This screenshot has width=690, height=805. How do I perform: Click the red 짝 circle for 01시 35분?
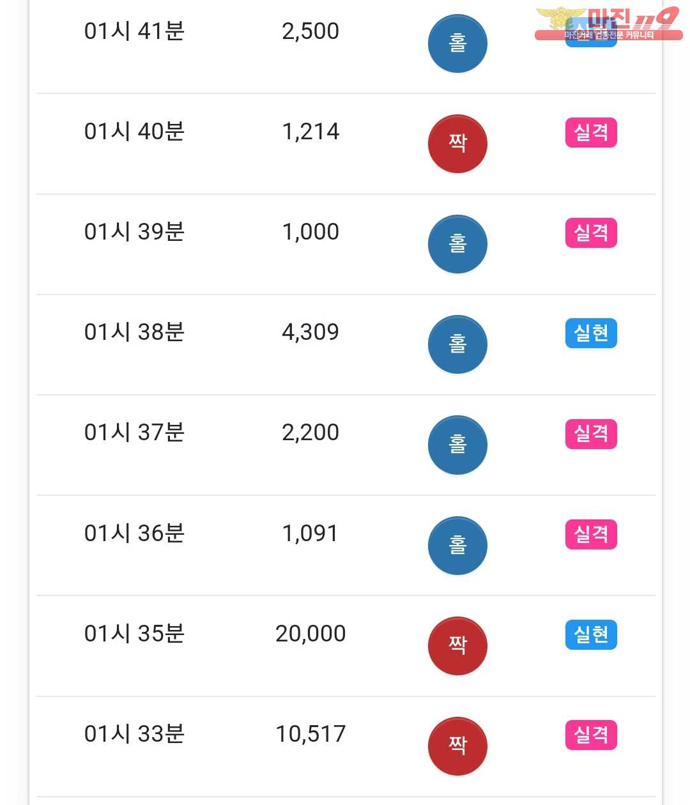(457, 645)
